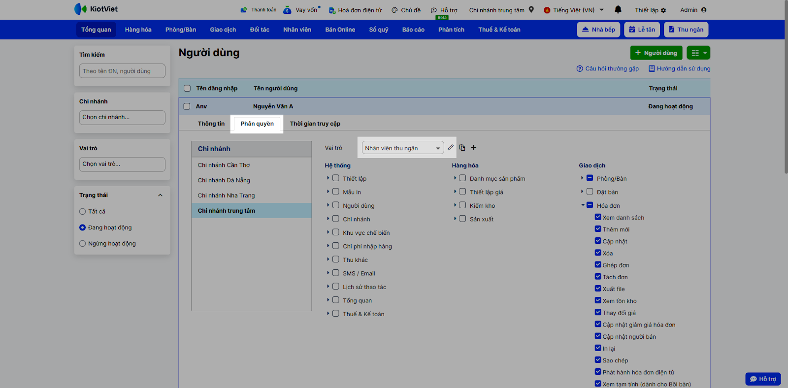The width and height of the screenshot is (788, 388).
Task: Select the Ngừng hoạt động radio option
Action: 83,244
